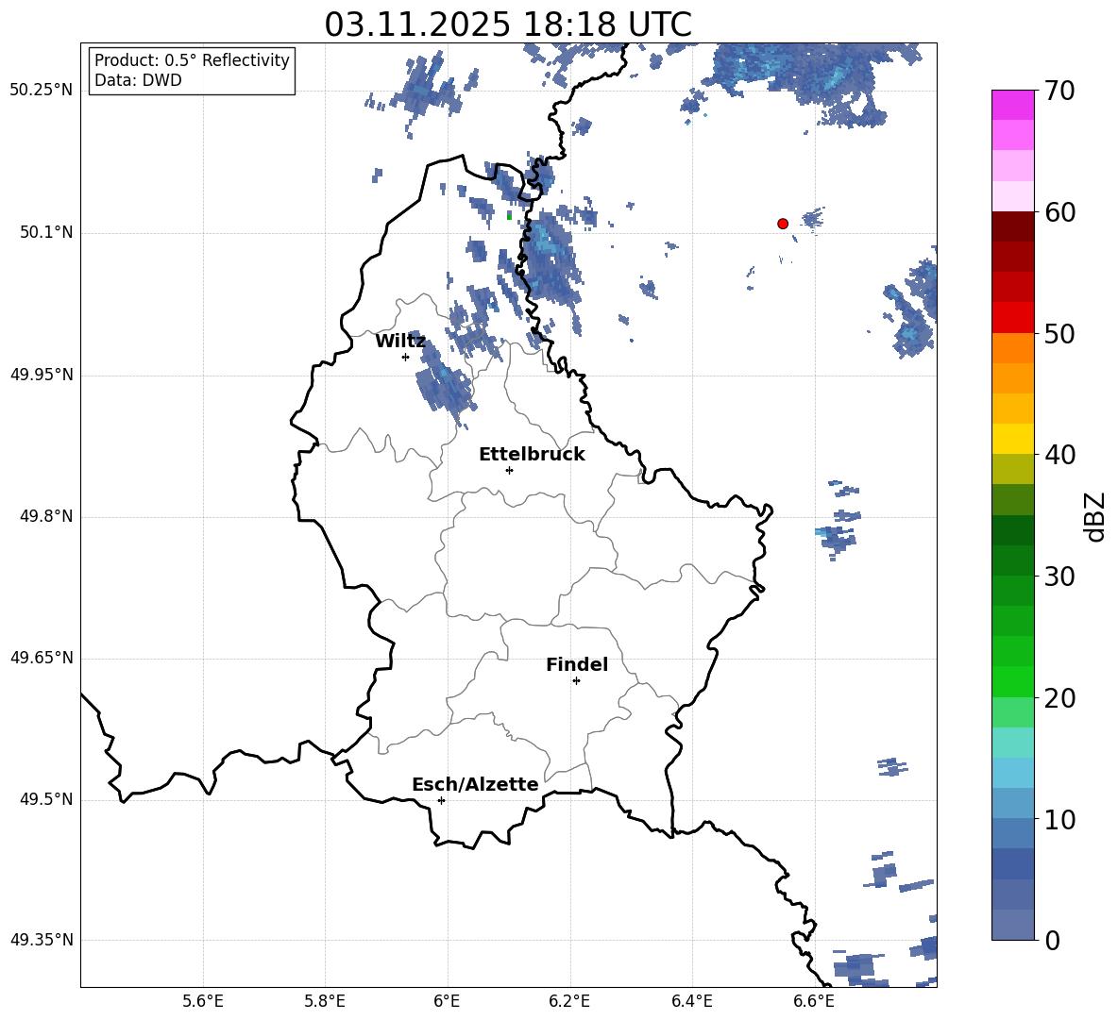Click the 49.65°N latitude label
Screen dimensions: 1118x1020
(x=42, y=658)
